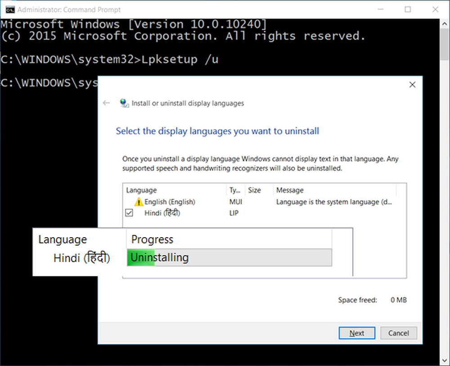
Task: Click the maximize icon on Command Prompt
Action: click(x=409, y=9)
